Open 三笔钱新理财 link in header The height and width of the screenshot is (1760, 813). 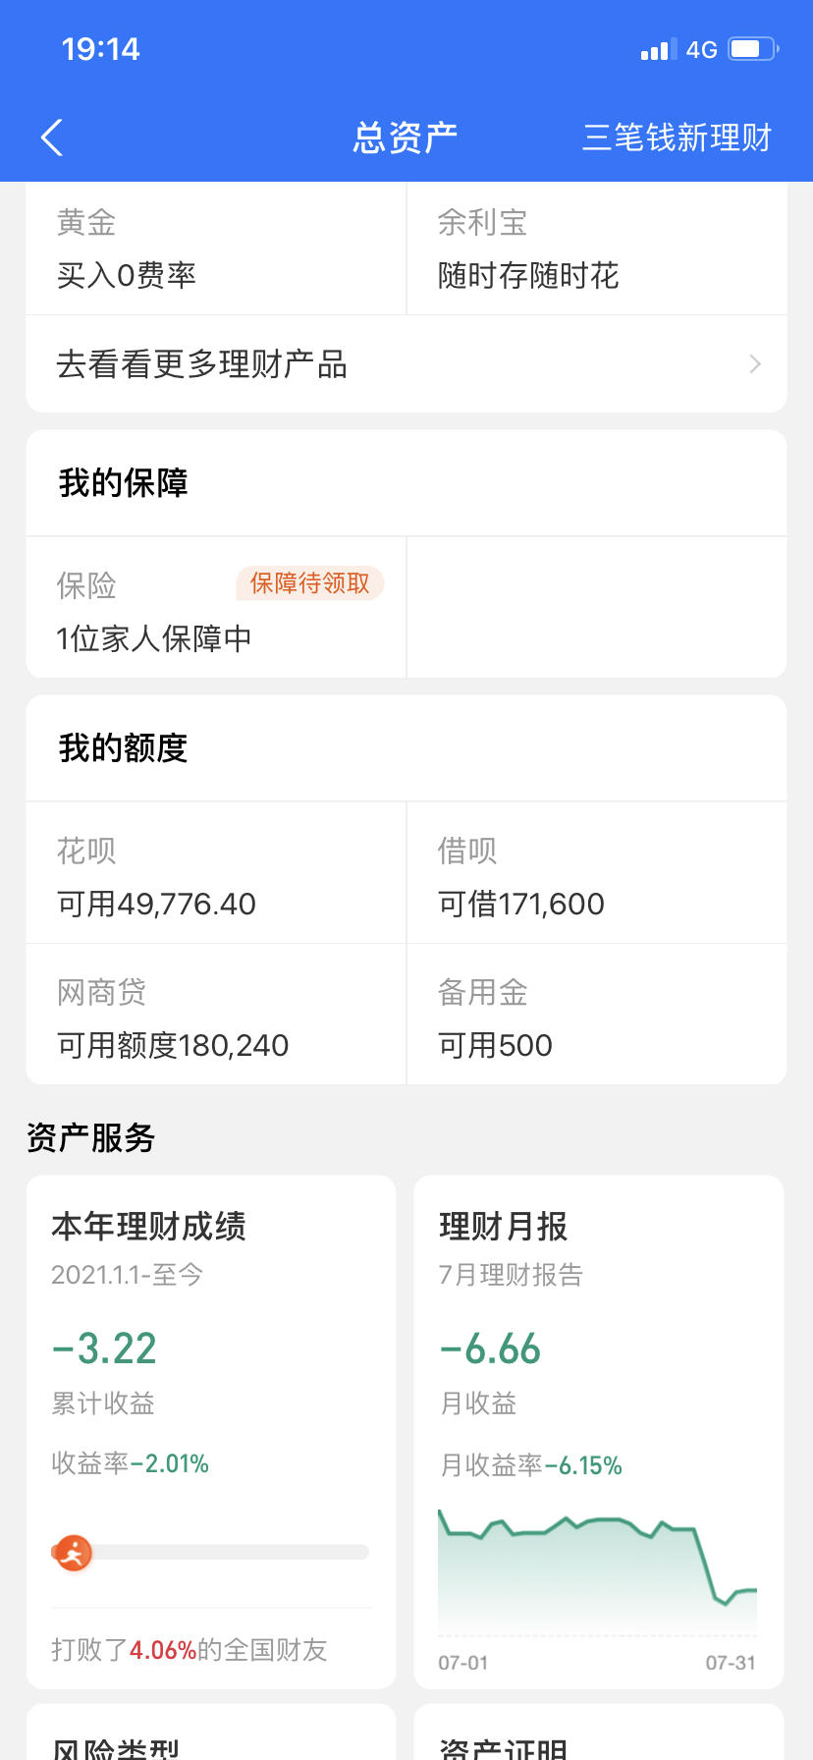pyautogui.click(x=677, y=137)
